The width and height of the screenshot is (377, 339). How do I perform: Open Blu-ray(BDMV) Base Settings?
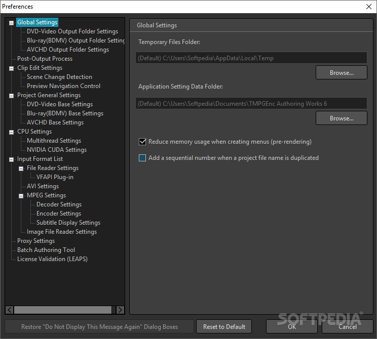click(x=65, y=113)
